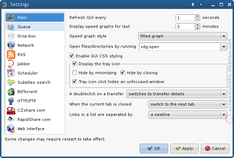Select the BitTorrent globe icon
Viewport: 234px width, 158px height.
click(x=11, y=92)
